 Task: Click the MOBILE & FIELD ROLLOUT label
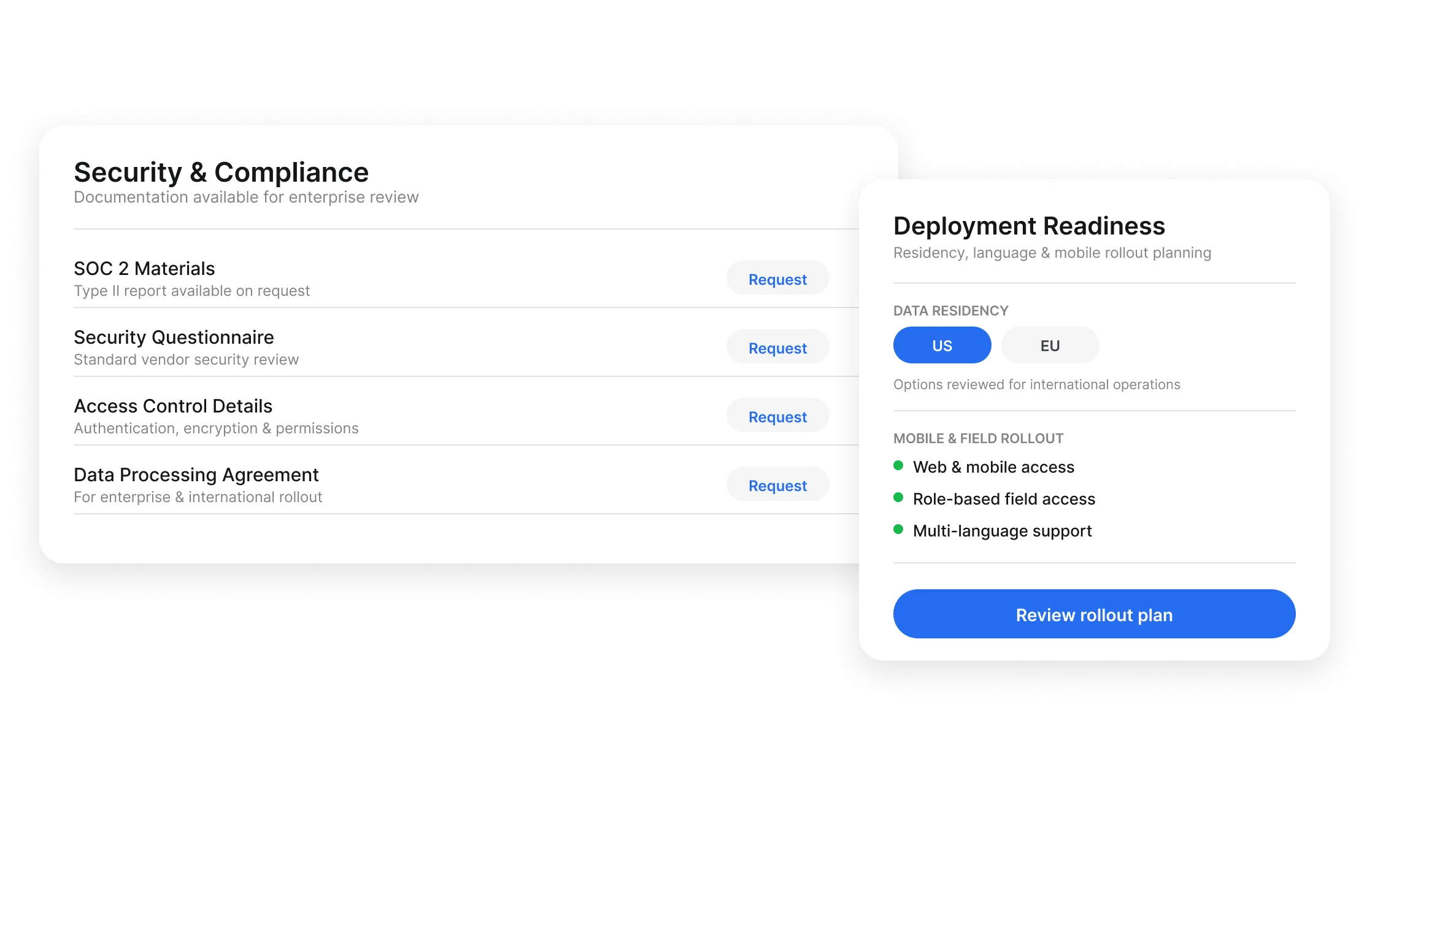click(x=978, y=438)
